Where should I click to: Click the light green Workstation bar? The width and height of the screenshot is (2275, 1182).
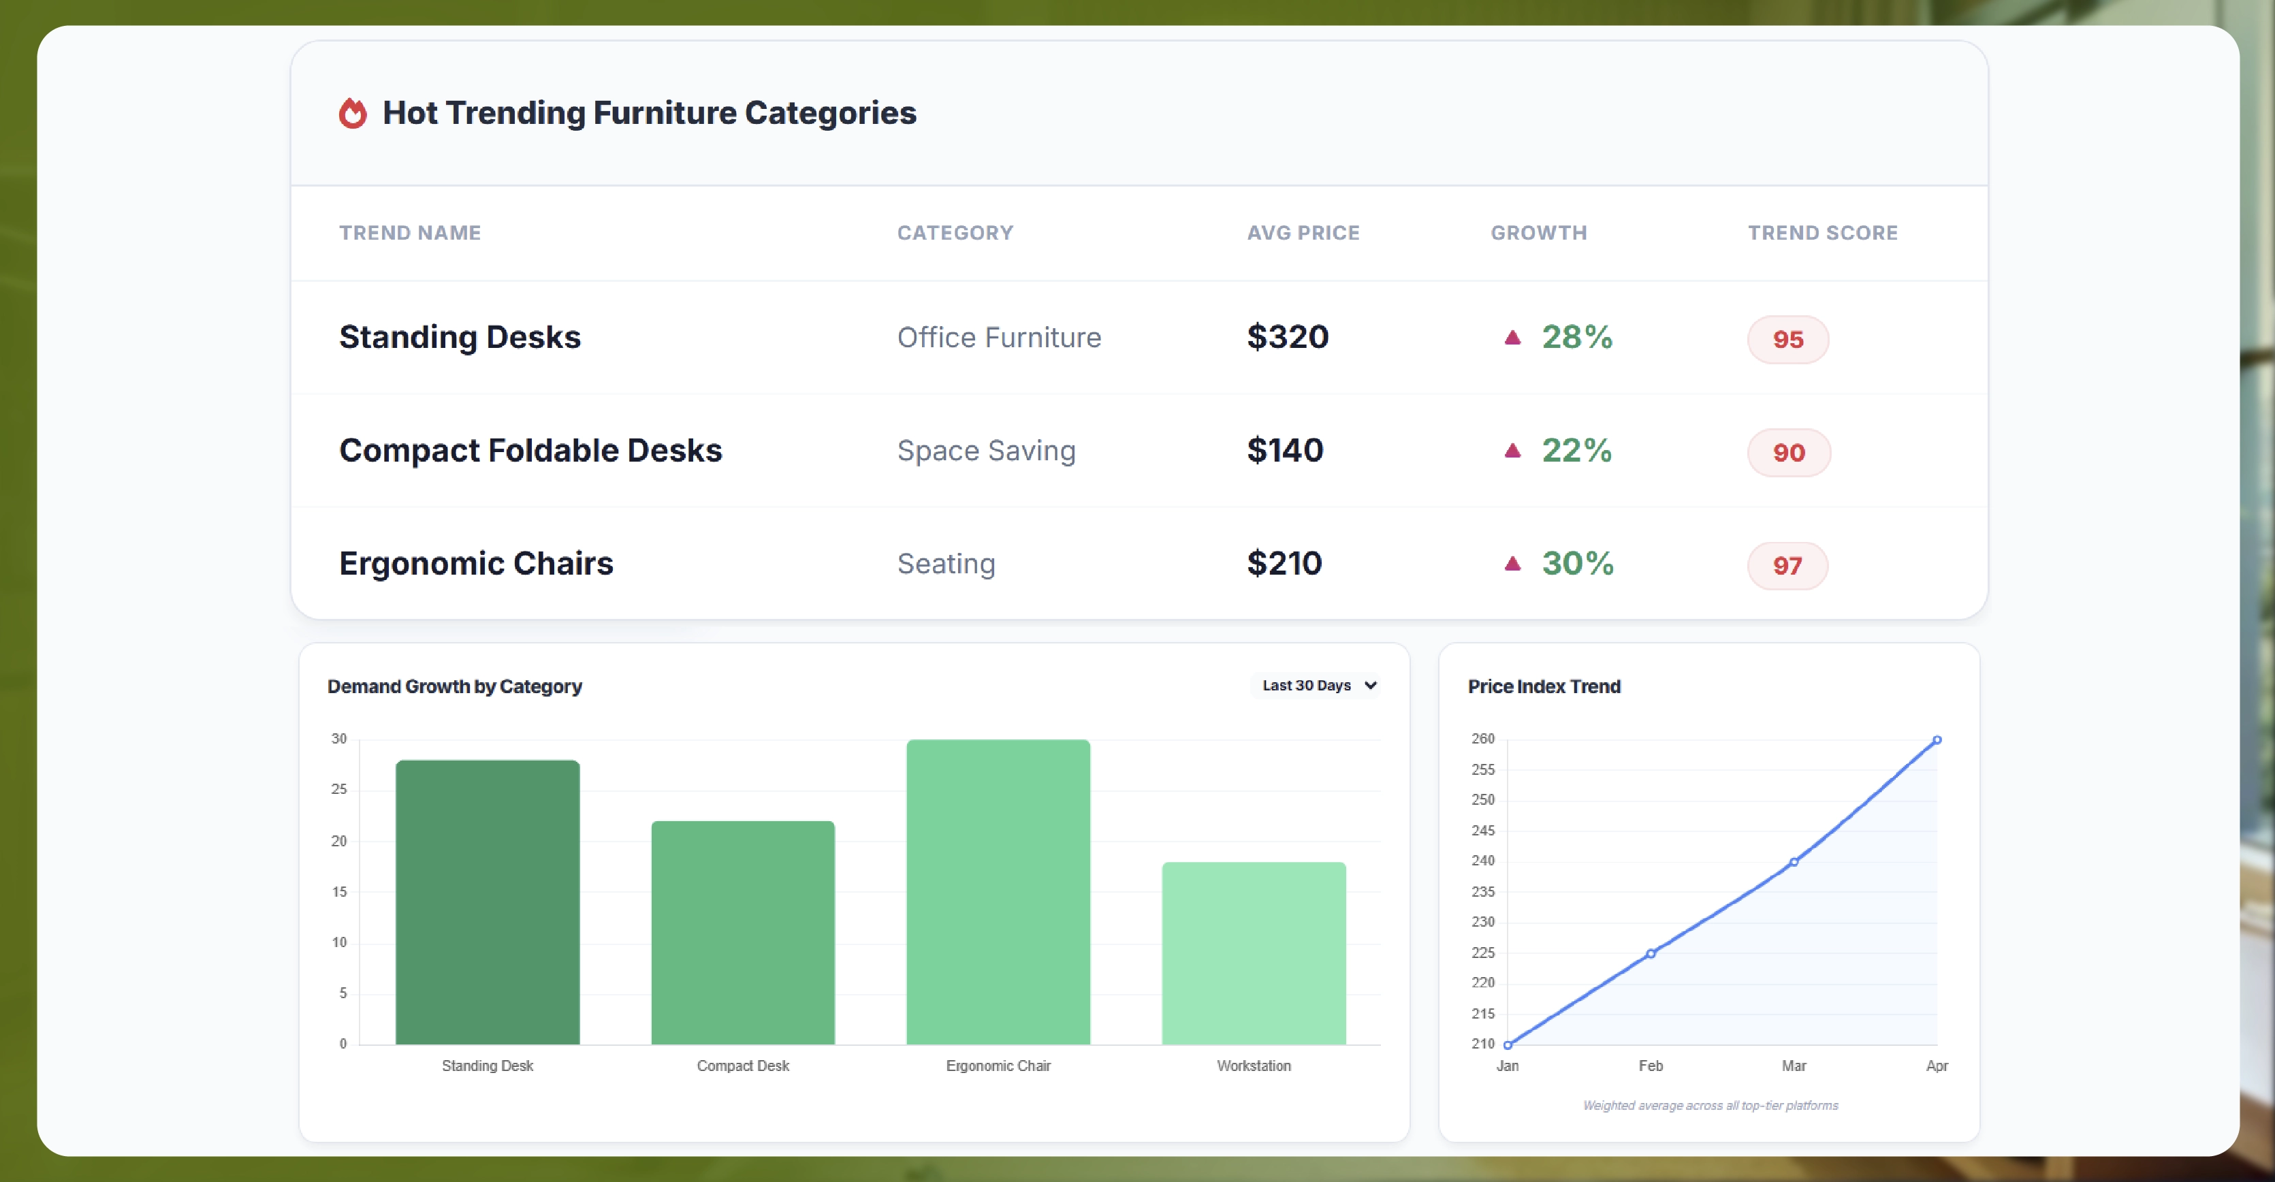(1253, 953)
